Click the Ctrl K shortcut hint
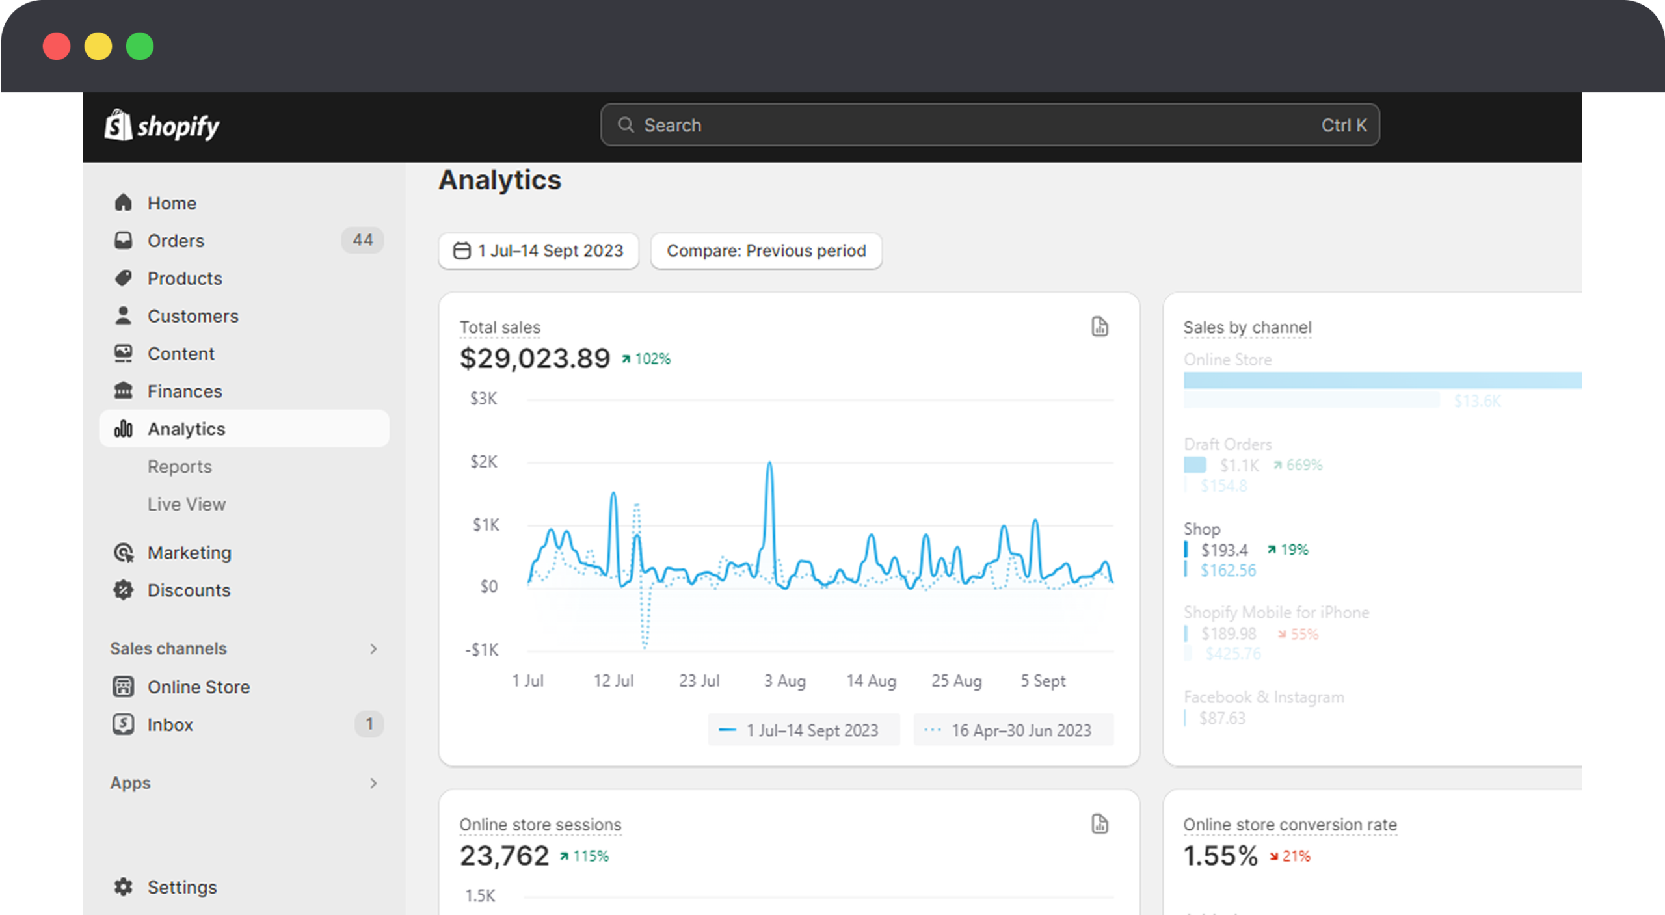This screenshot has width=1665, height=915. [1344, 125]
